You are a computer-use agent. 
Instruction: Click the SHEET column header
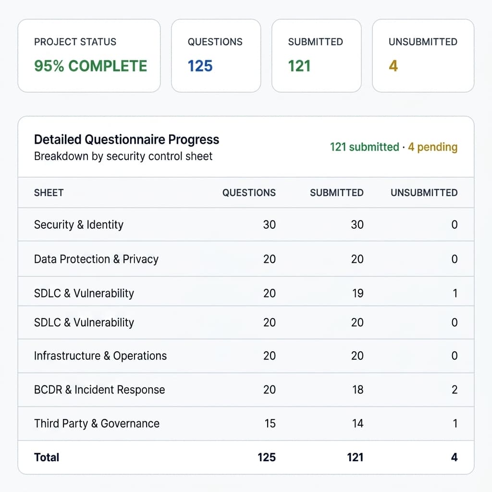click(x=49, y=193)
